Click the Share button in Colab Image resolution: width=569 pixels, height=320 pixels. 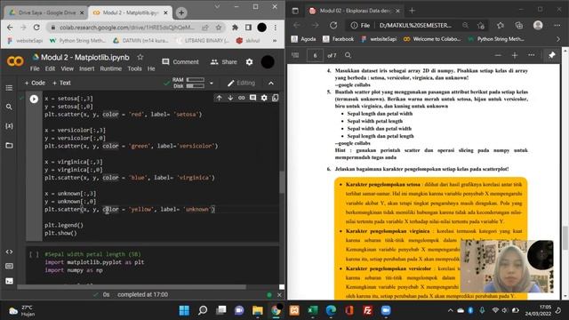coord(224,62)
